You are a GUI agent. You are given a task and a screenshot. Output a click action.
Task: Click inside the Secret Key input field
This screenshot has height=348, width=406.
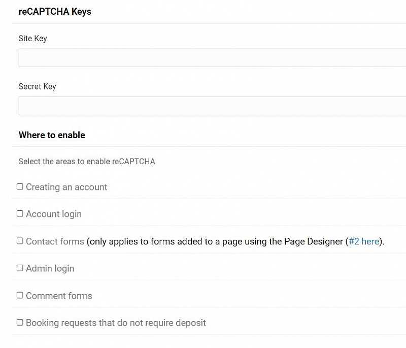[212, 106]
